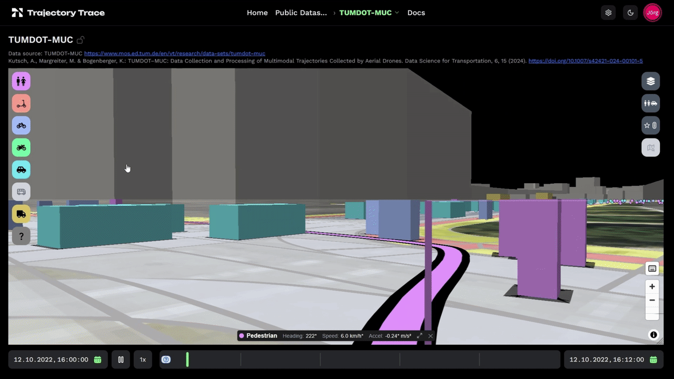Screen dimensions: 674x379
Task: Open Public Datasets breadcrumb
Action: 301,13
